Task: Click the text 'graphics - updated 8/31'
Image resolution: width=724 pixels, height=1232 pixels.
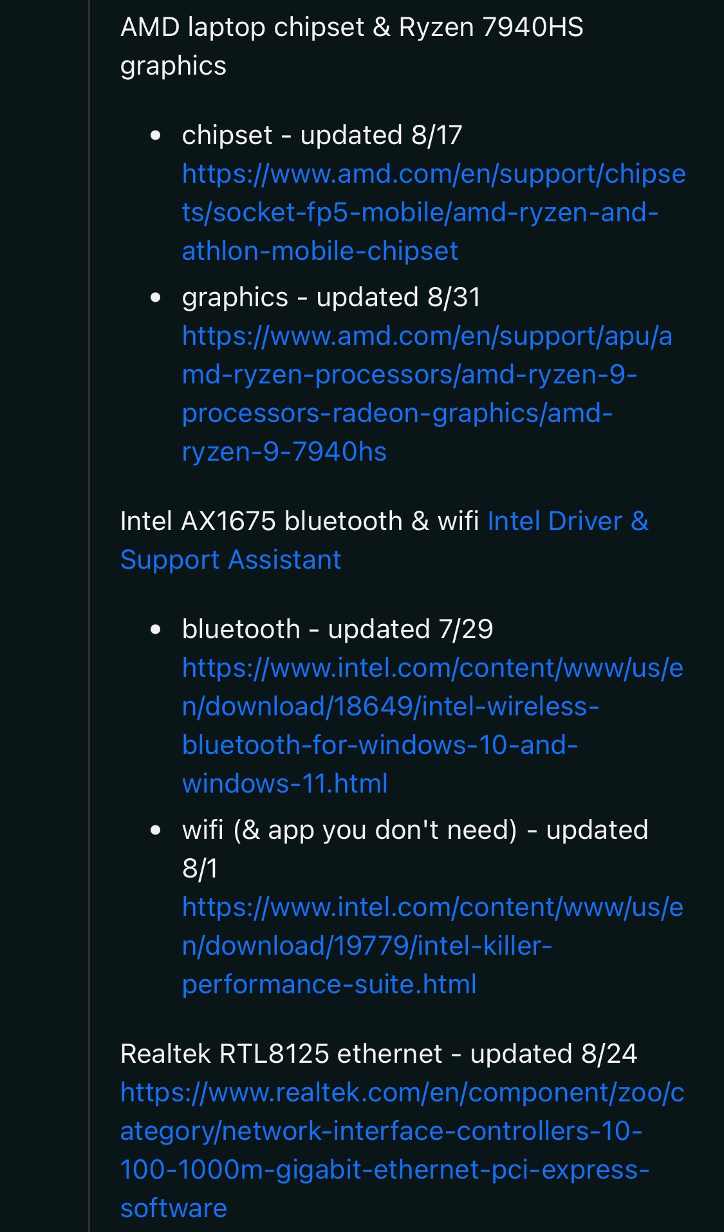Action: click(x=331, y=297)
